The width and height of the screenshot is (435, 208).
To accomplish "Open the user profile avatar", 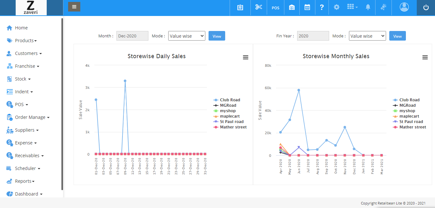I will 404,7.
